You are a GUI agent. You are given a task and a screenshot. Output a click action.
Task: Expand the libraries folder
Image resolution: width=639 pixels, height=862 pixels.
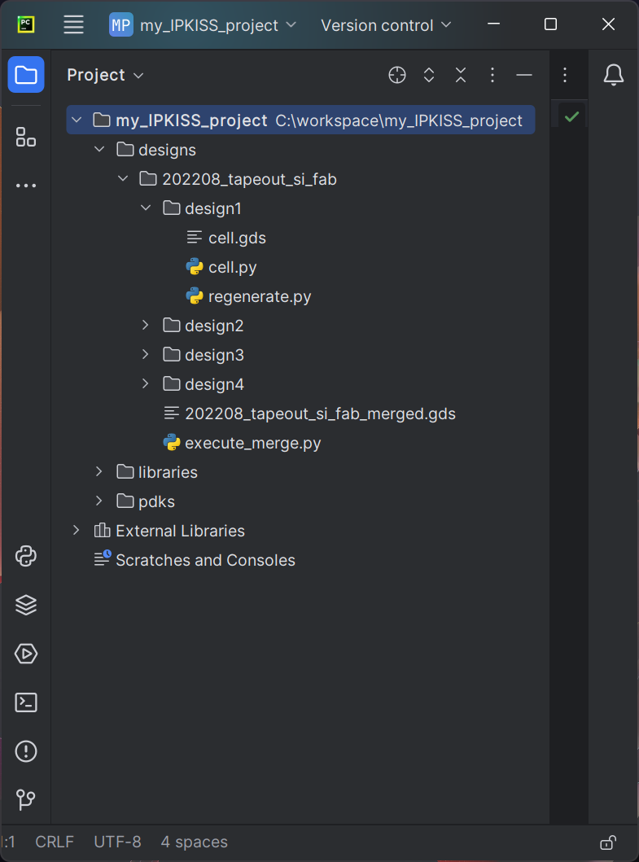click(99, 472)
